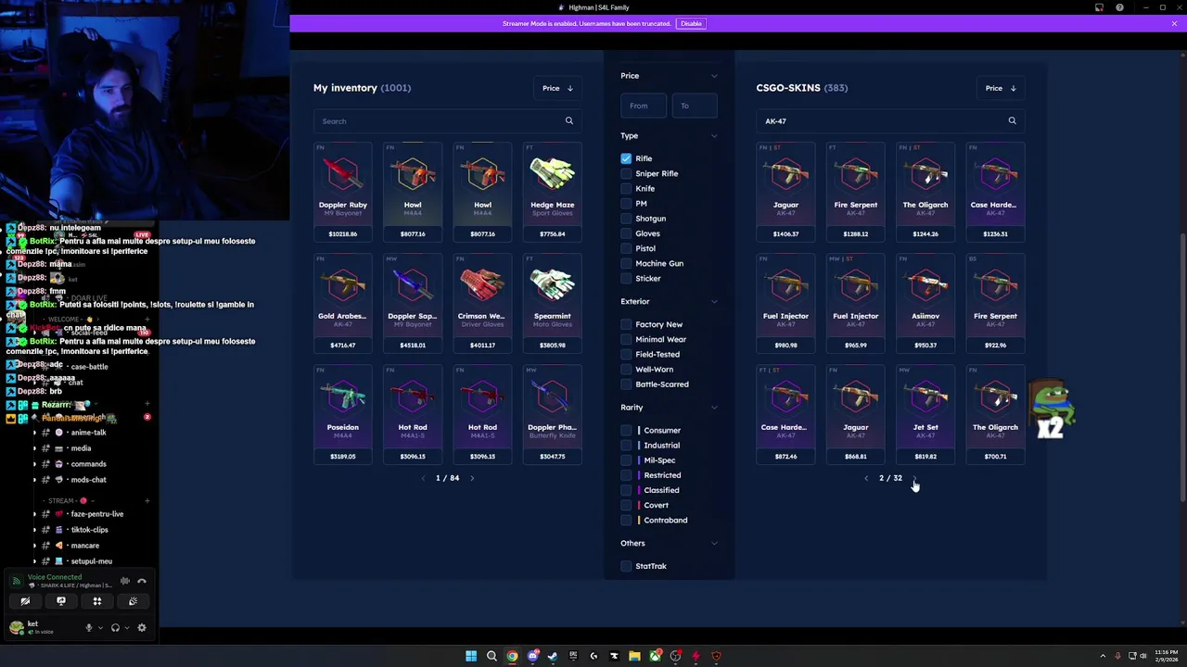The width and height of the screenshot is (1187, 667).
Task: Check the Sniper Rifle type filter
Action: [626, 173]
